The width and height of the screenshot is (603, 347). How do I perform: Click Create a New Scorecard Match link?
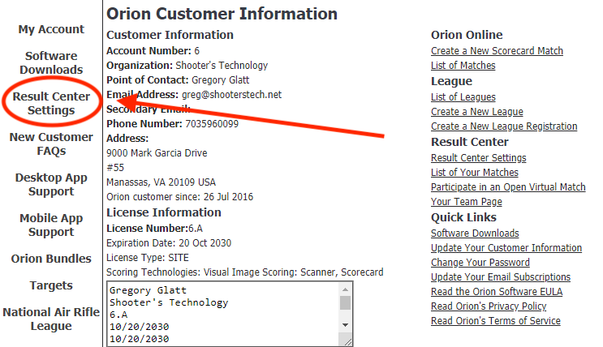(497, 51)
